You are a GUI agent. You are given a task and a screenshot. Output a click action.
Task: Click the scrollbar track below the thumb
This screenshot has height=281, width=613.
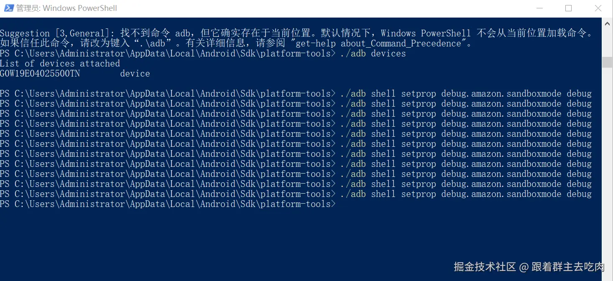pos(607,167)
